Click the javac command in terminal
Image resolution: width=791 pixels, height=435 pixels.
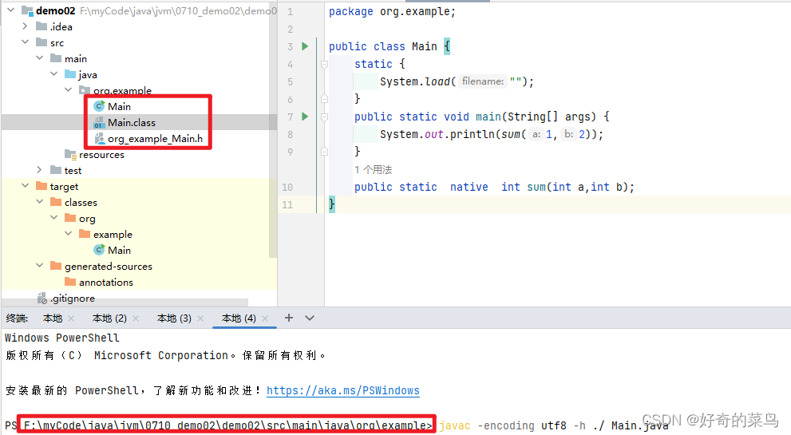point(454,426)
